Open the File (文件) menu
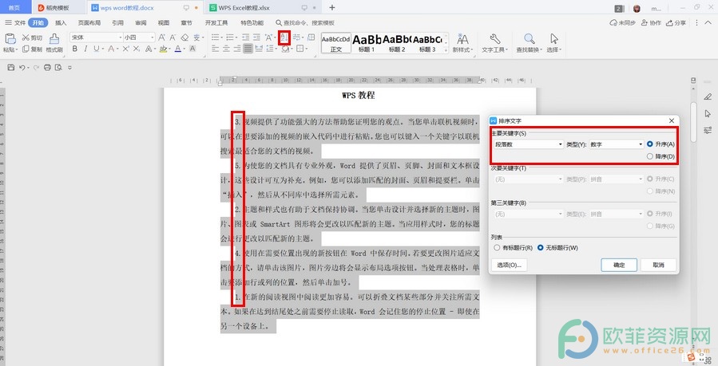The height and width of the screenshot is (366, 718). 15,23
